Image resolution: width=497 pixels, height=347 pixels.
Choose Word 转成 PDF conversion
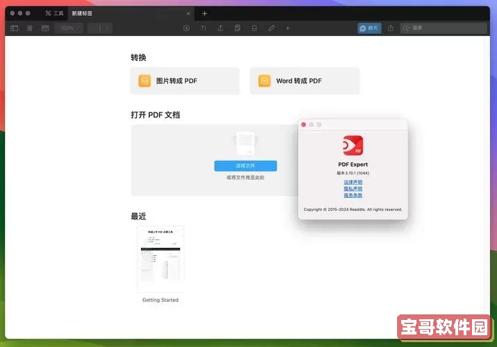(305, 81)
